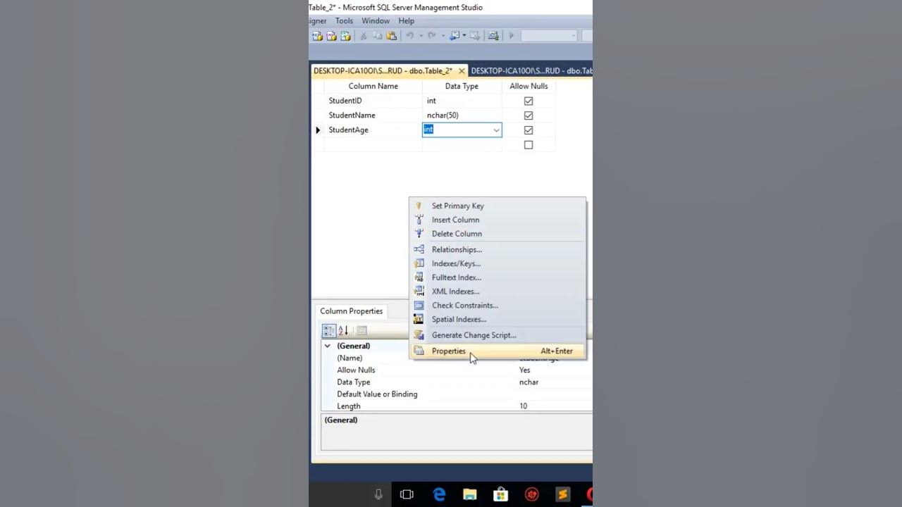Screen dimensions: 902x507
Task: Open the database combo box on toolbar
Action: 549,36
